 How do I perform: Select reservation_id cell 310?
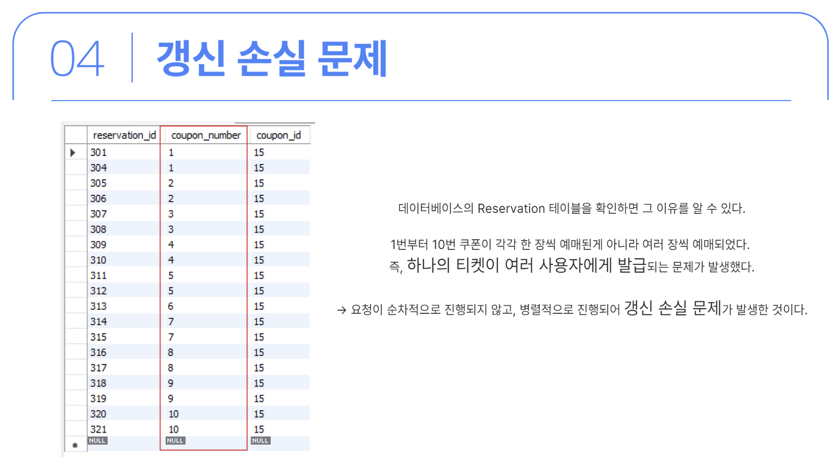[x=98, y=260]
